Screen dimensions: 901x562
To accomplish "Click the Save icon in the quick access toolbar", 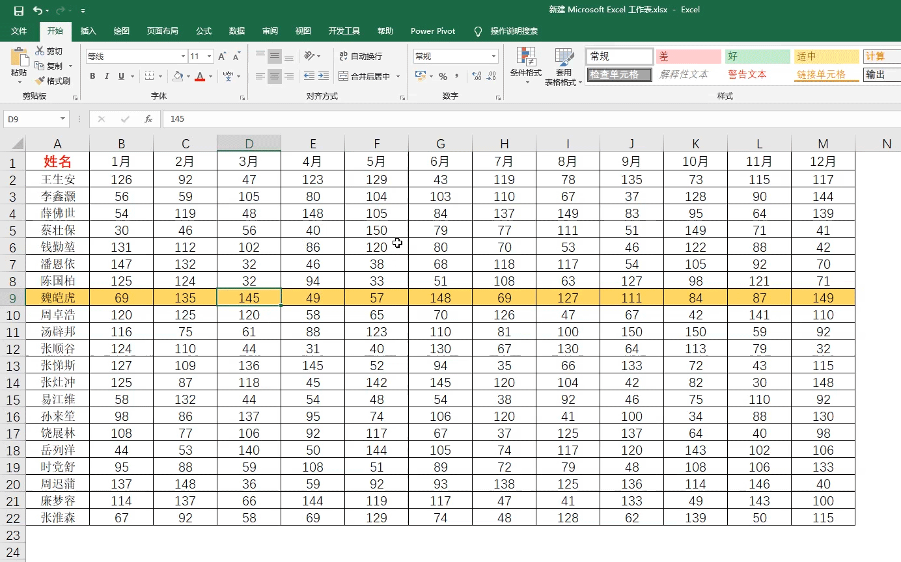I will click(18, 10).
